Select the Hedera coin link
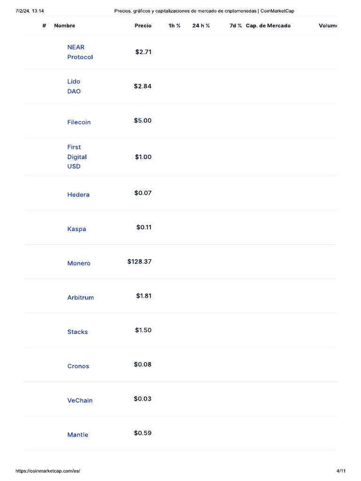Viewport: 361px width, 481px height. (x=78, y=194)
